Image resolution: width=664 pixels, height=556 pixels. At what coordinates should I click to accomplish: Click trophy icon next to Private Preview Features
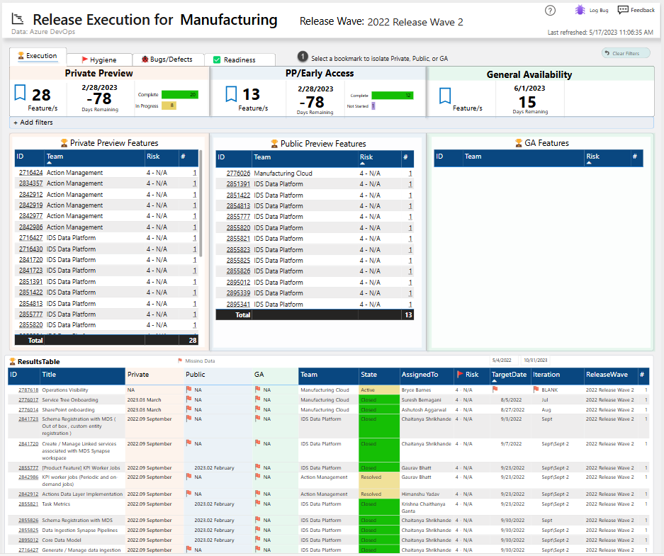point(64,142)
